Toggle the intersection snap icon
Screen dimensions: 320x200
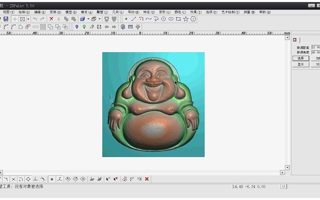point(14,179)
